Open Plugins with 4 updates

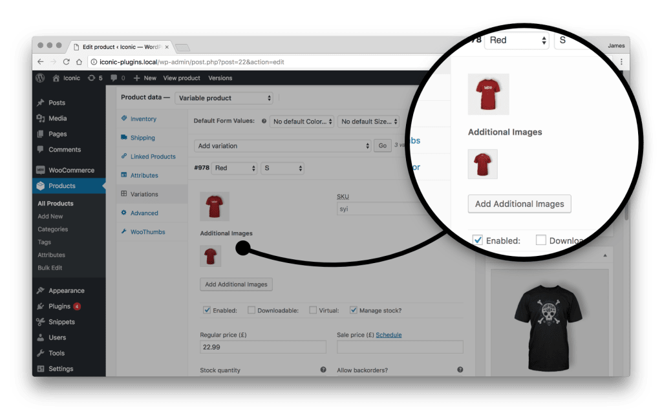click(x=59, y=306)
